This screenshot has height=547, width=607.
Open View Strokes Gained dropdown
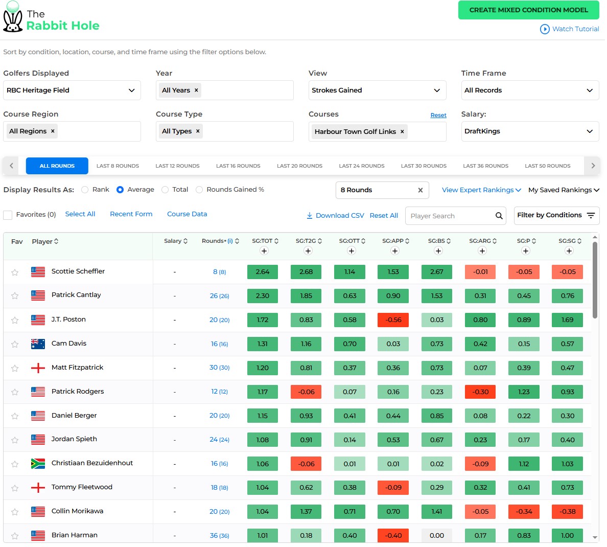click(378, 90)
